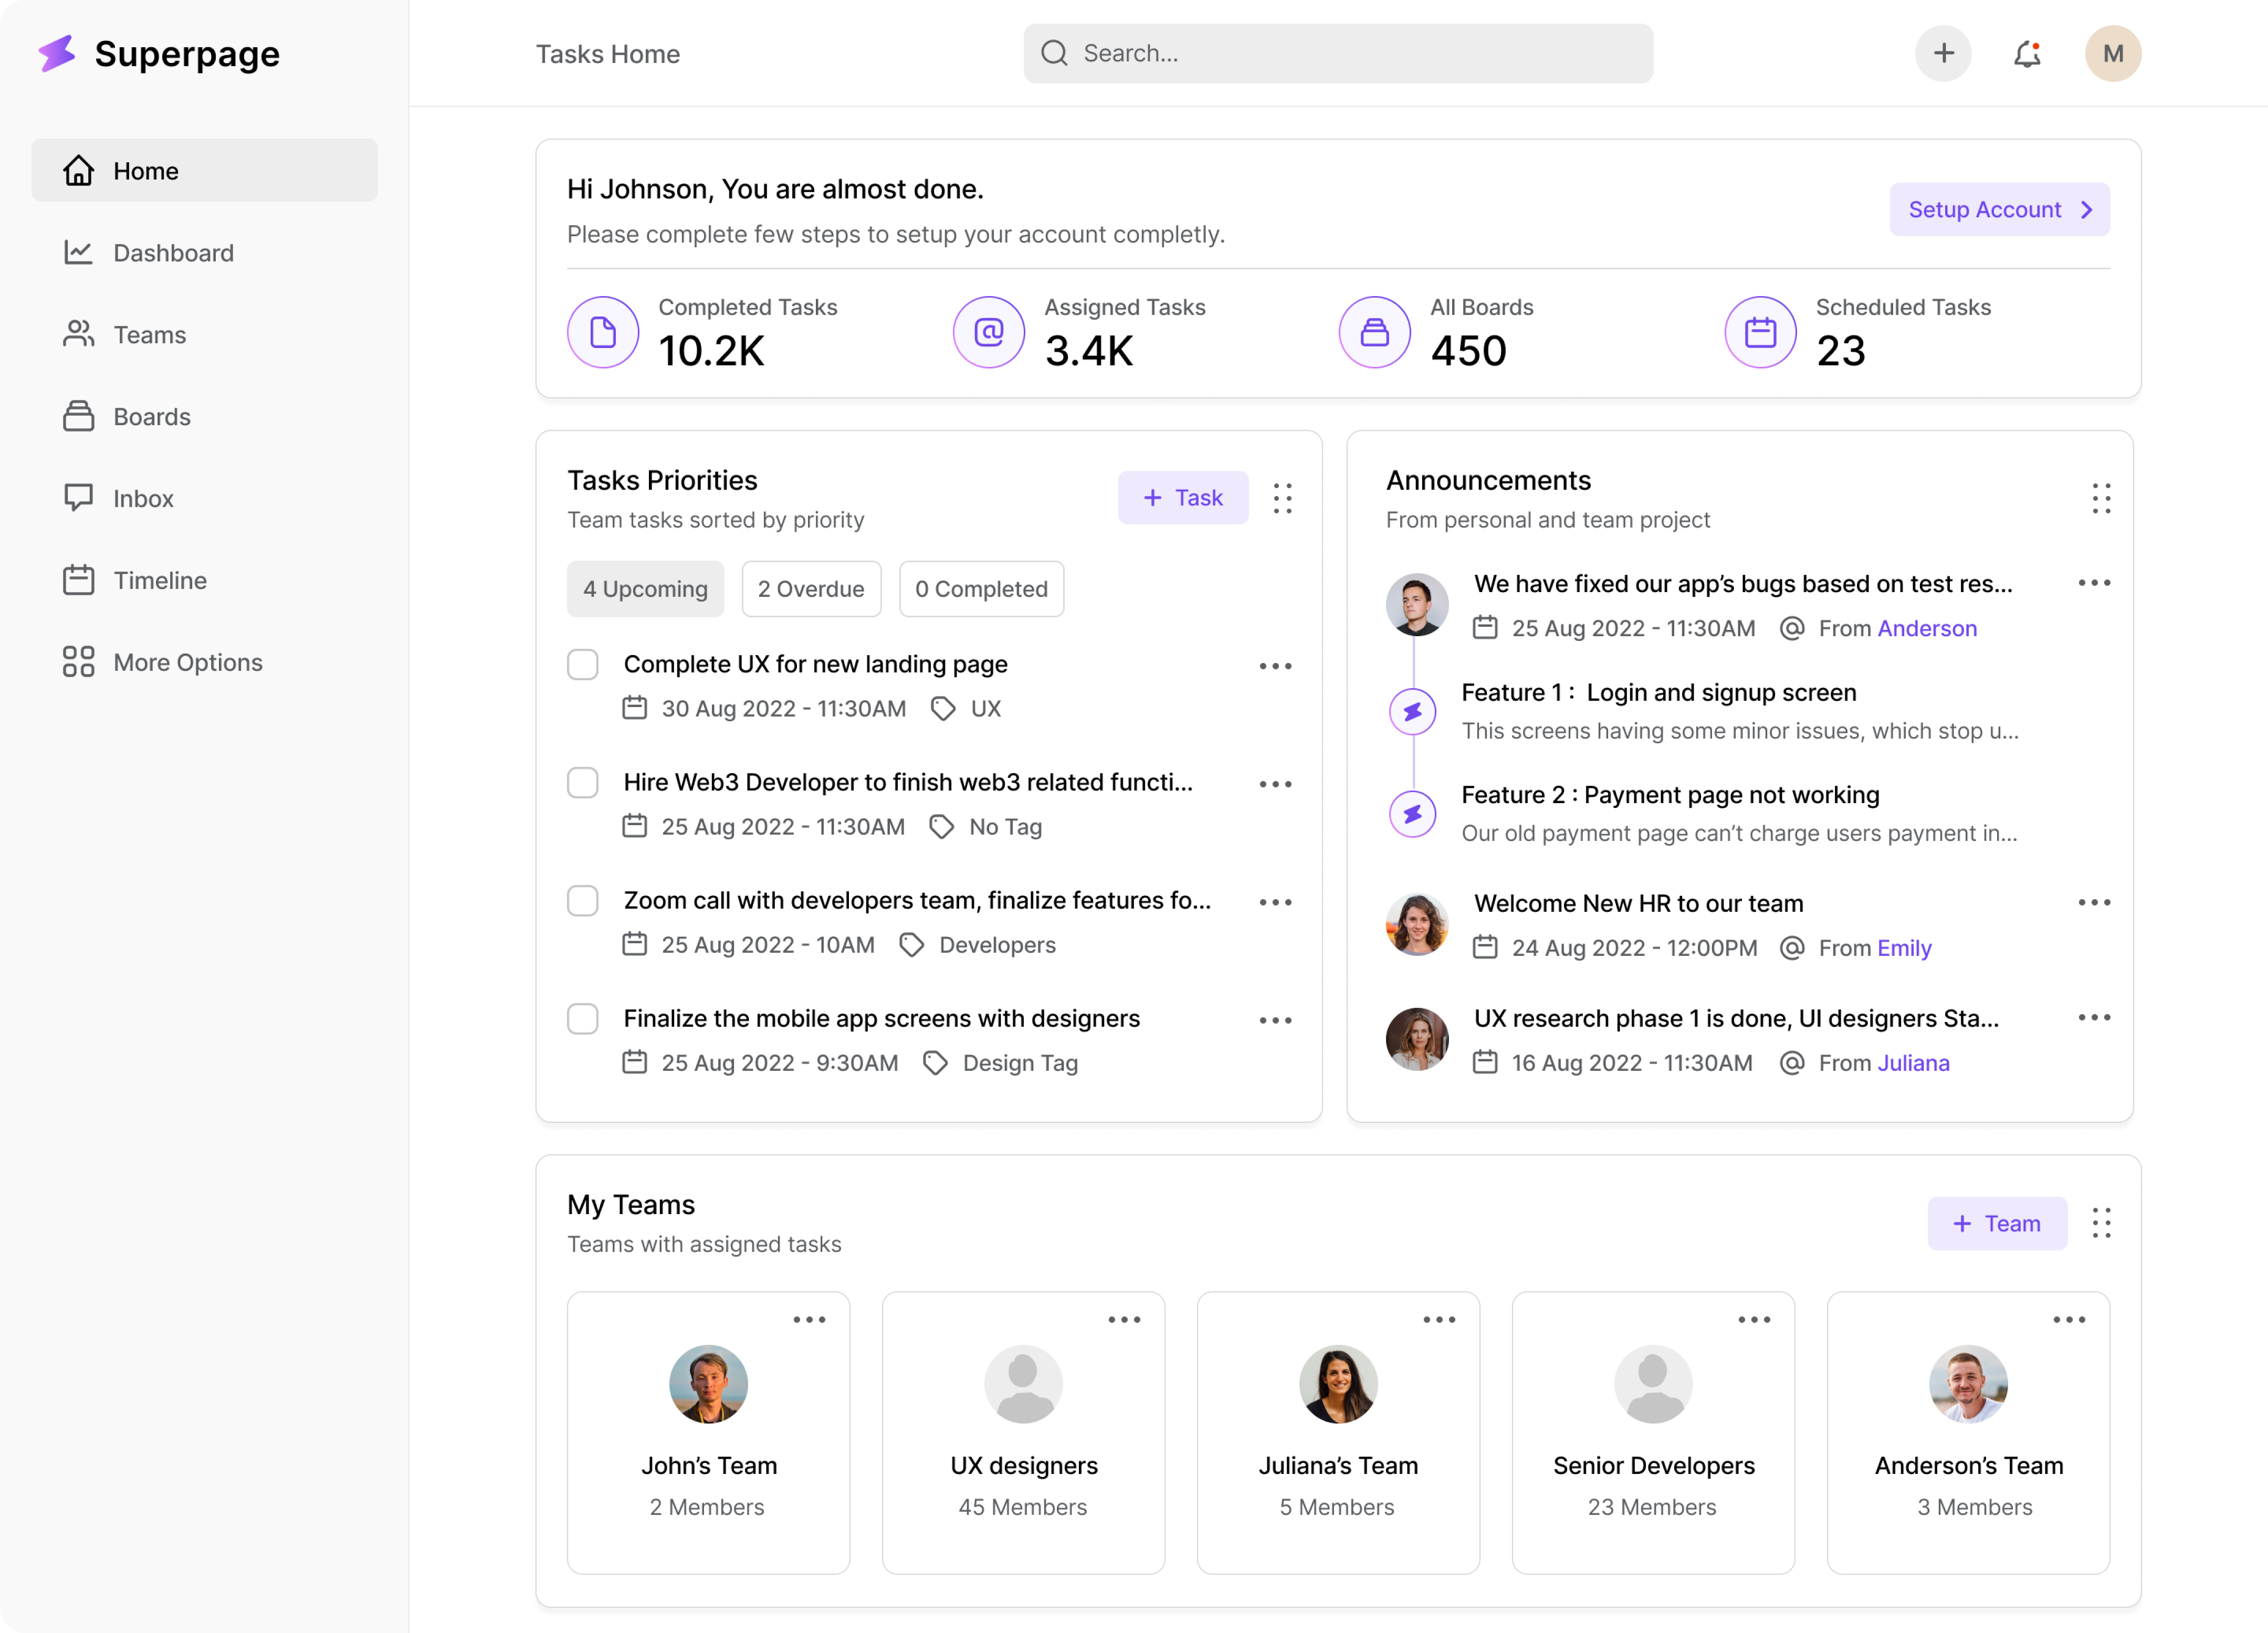The height and width of the screenshot is (1633, 2268).
Task: Click the All Boards icon
Action: [x=1374, y=332]
